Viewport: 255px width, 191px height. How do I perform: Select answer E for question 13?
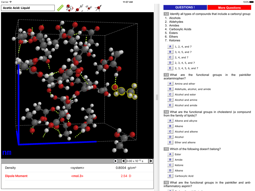point(170,105)
